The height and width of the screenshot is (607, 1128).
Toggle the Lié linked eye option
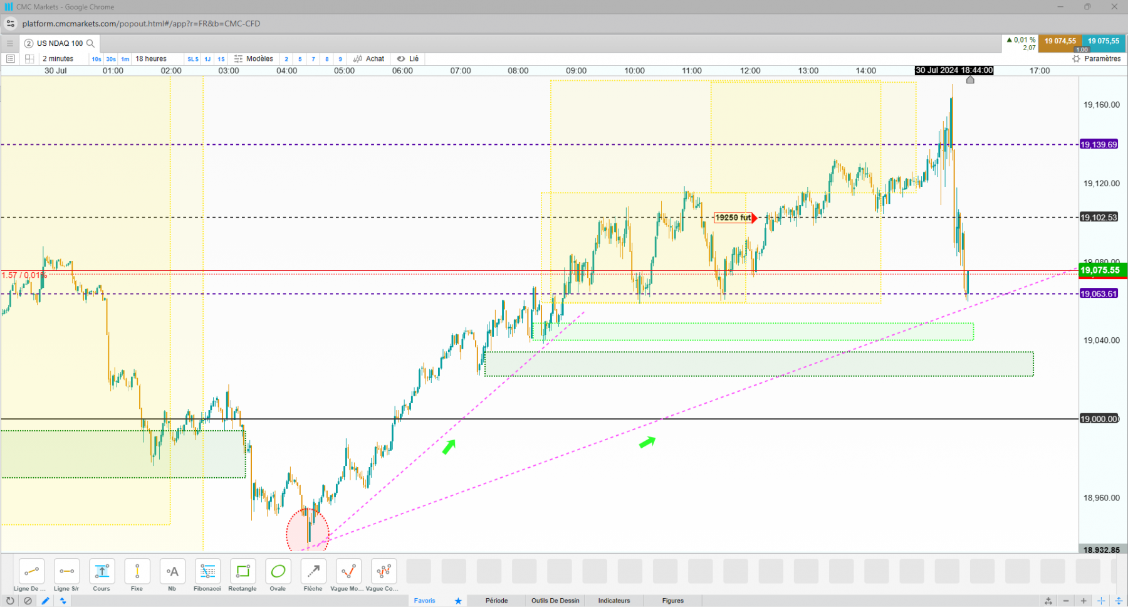408,59
